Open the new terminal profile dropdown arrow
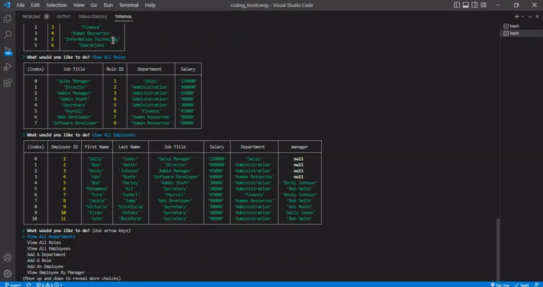Image resolution: width=543 pixels, height=287 pixels. (522, 17)
